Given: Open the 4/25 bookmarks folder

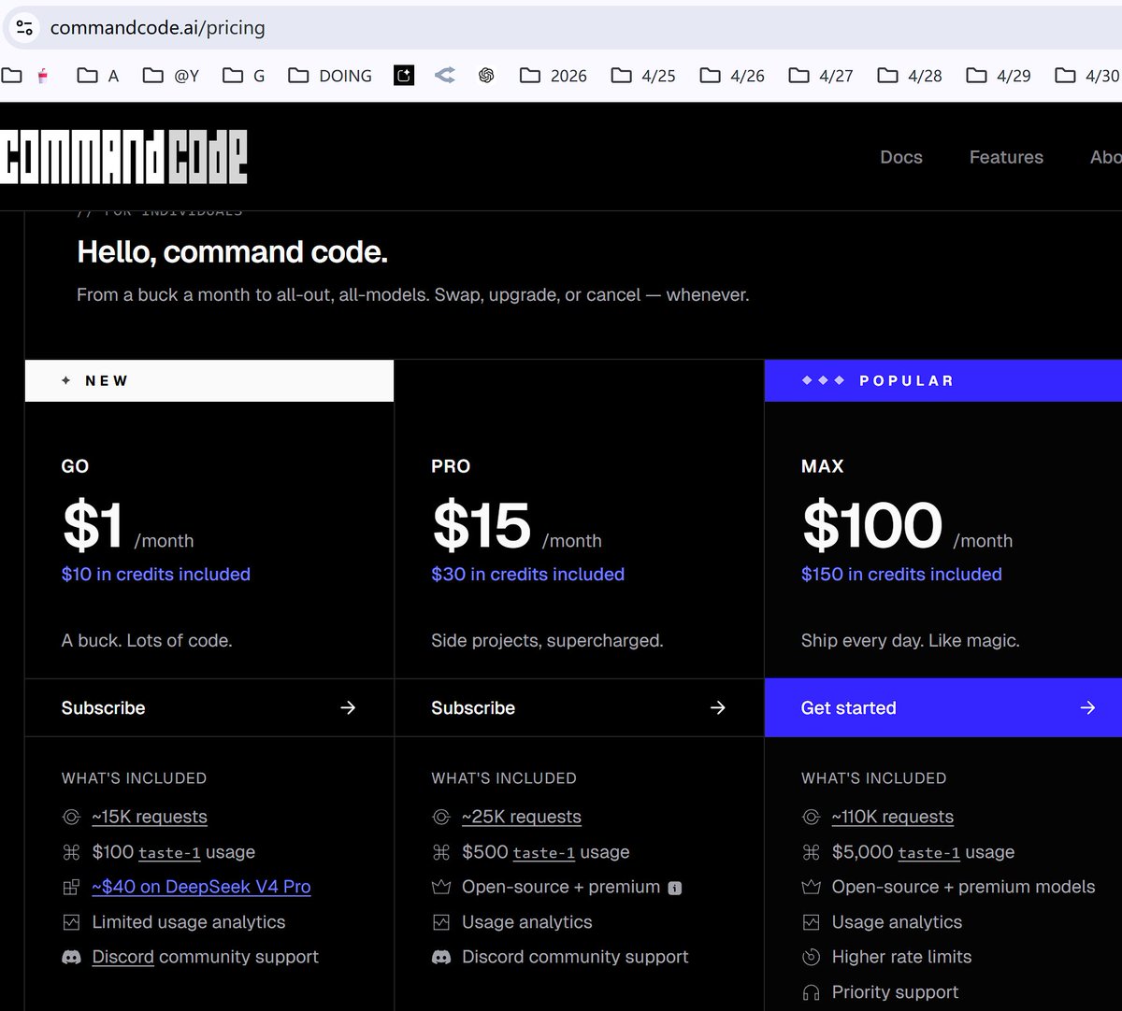Looking at the screenshot, I should point(643,76).
